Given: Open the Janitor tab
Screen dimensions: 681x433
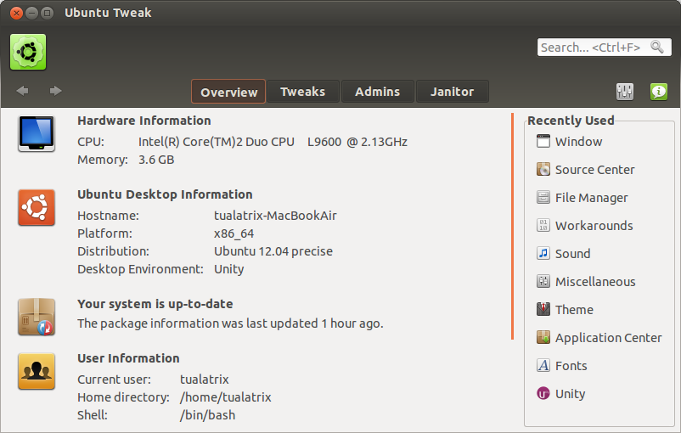Looking at the screenshot, I should coord(452,92).
